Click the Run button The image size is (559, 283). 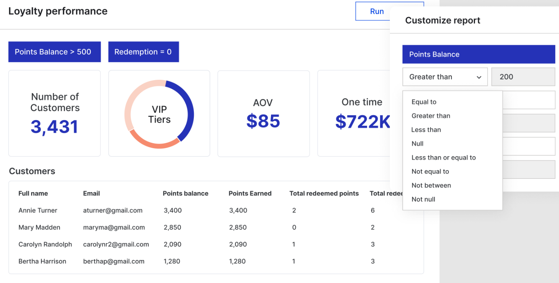[x=377, y=11]
